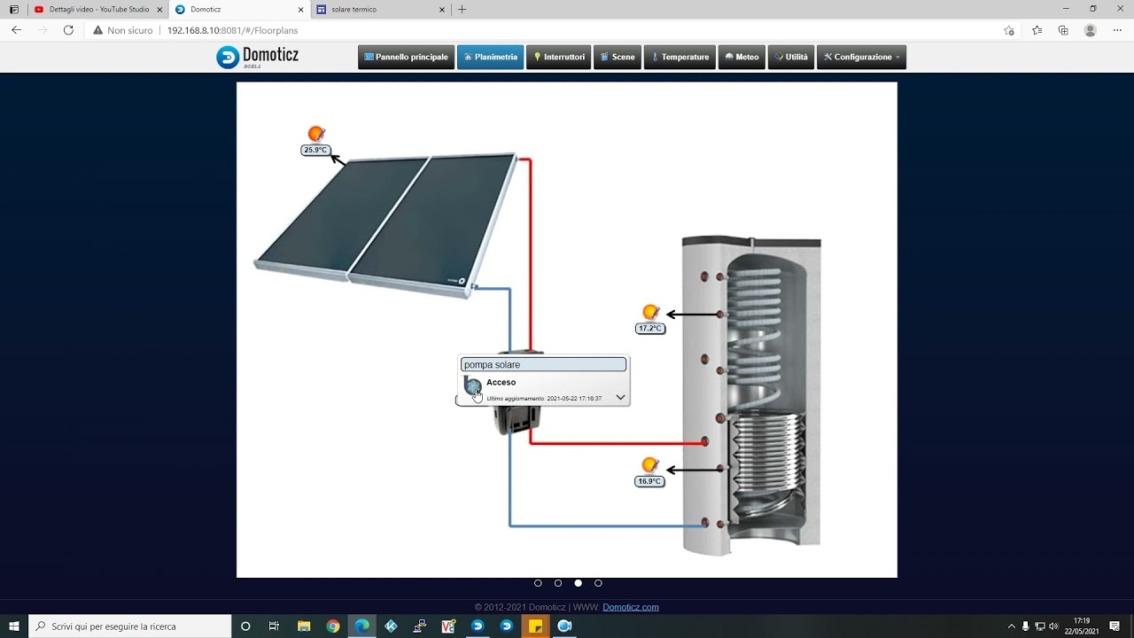Click the 16.9°C temperature label
The image size is (1134, 638).
(x=649, y=481)
